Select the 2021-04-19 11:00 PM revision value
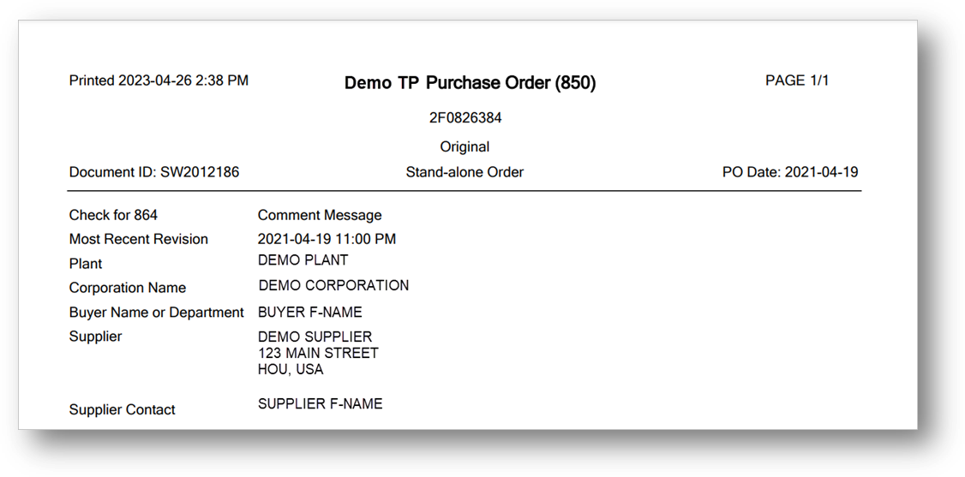965x477 pixels. tap(327, 239)
